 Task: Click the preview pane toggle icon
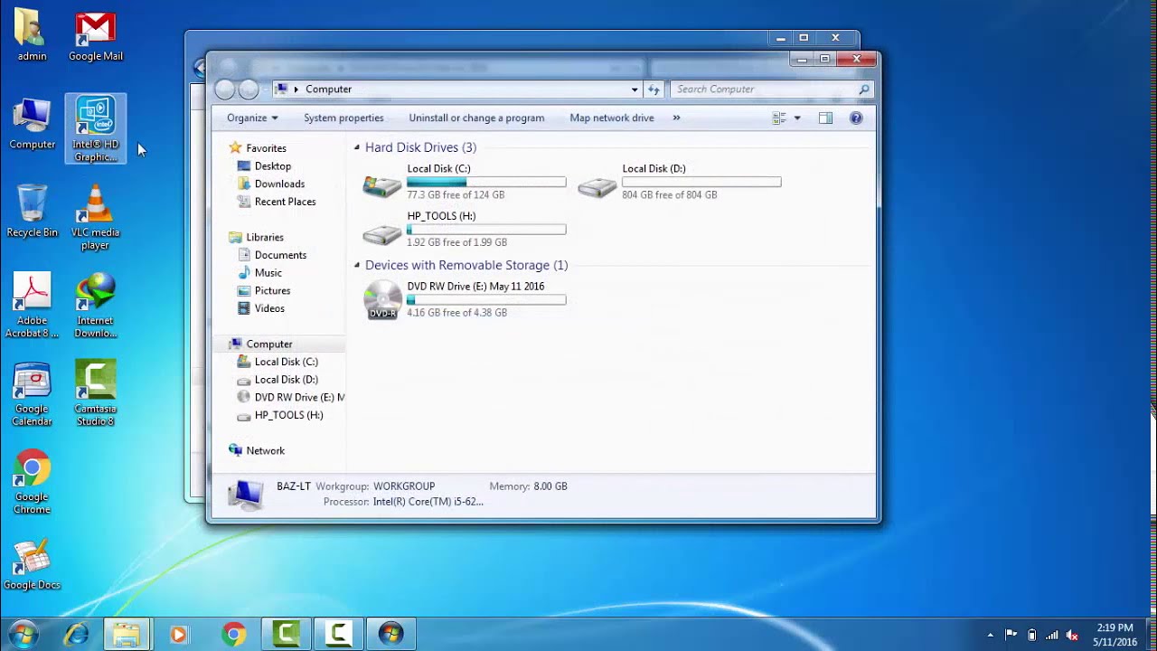point(825,118)
